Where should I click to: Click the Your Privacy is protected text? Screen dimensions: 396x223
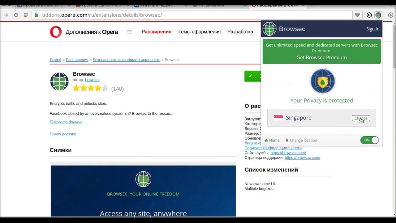tap(321, 101)
